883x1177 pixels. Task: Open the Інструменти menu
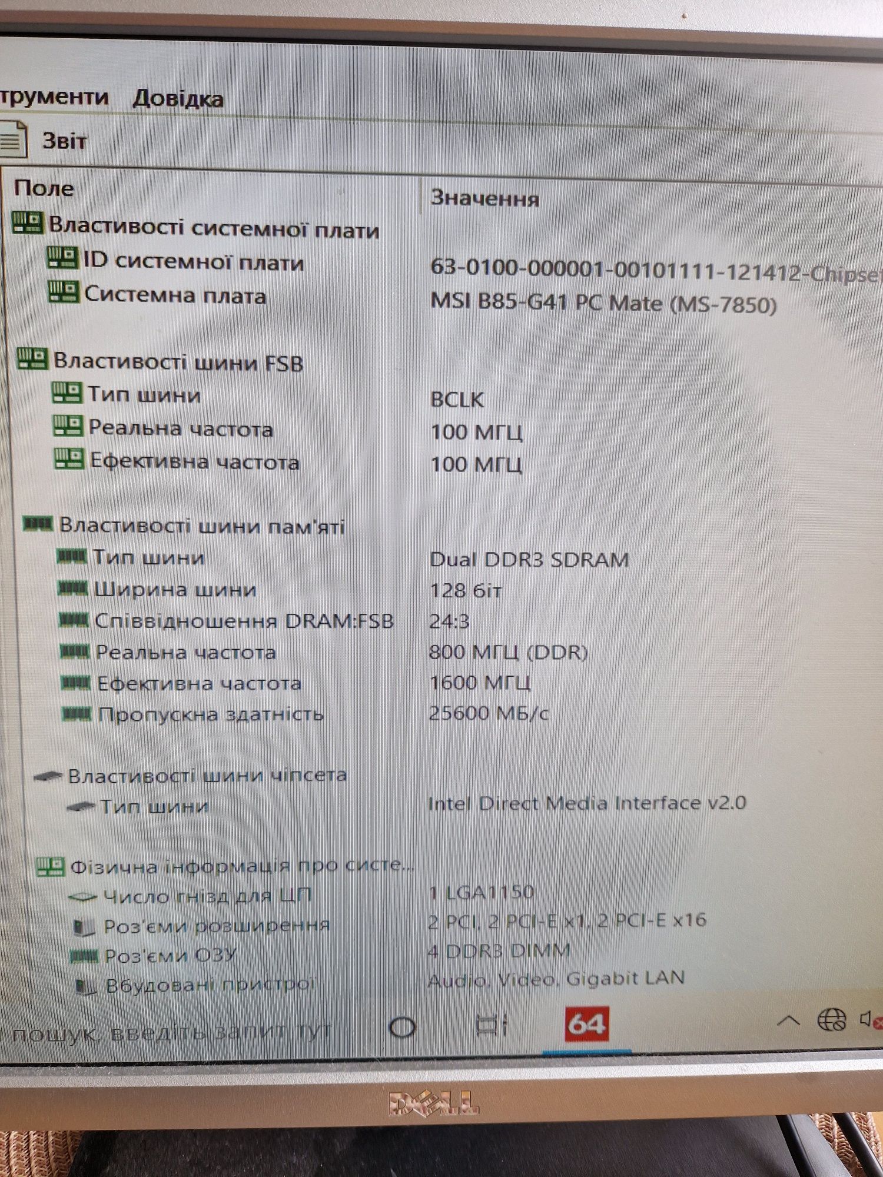pos(54,97)
